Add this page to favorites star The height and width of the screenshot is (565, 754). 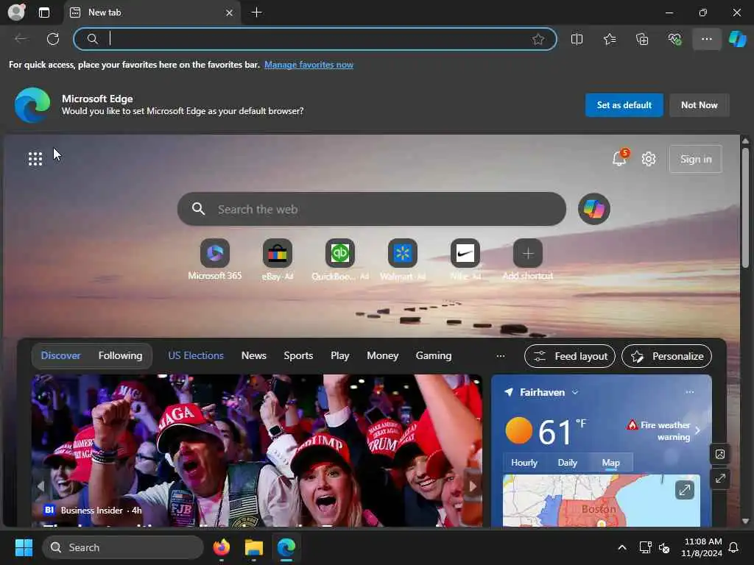pos(538,39)
